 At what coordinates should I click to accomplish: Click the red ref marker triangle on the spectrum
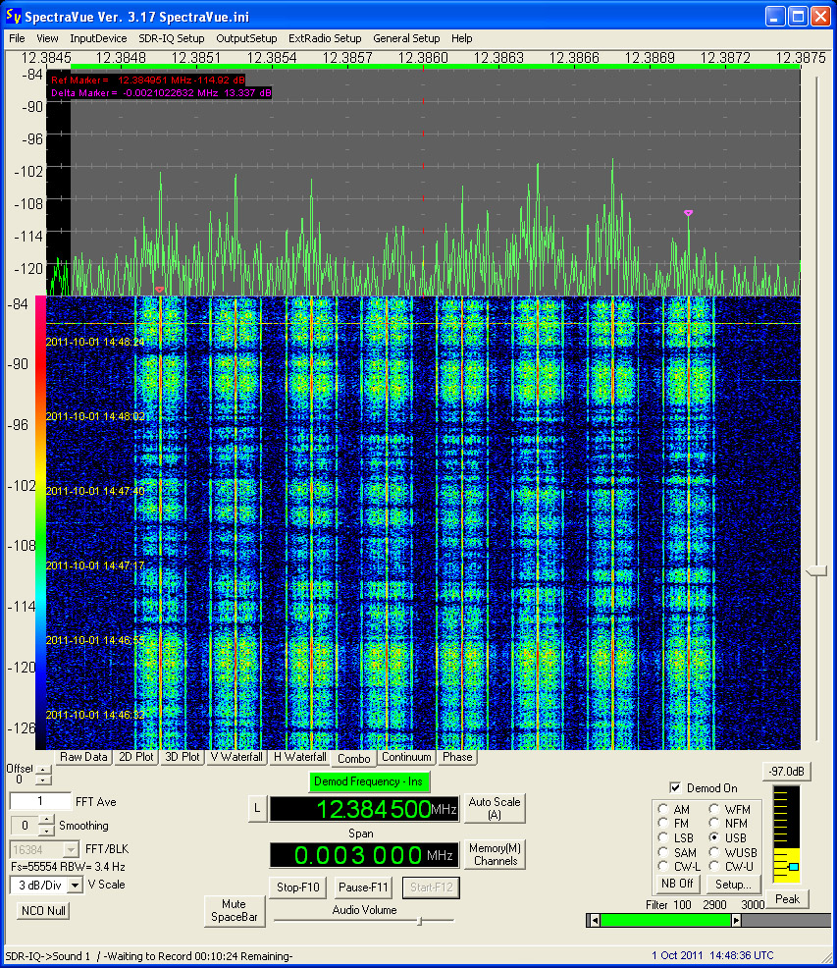pos(159,290)
